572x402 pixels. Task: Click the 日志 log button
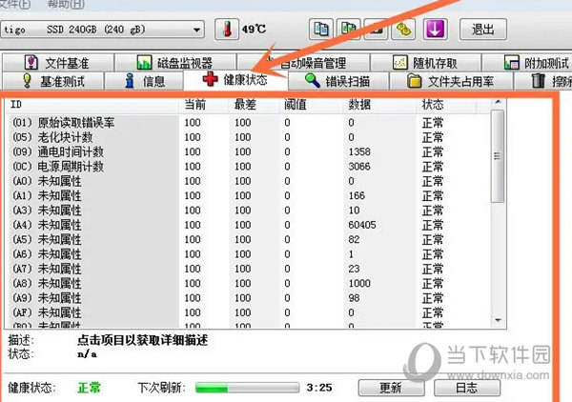click(466, 388)
